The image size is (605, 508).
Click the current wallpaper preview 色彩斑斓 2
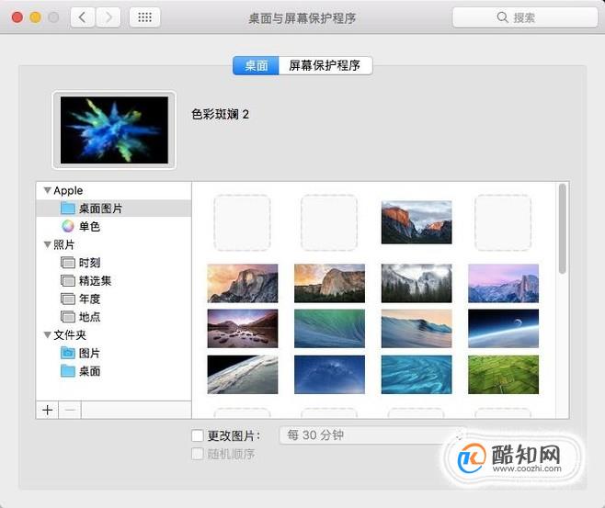pyautogui.click(x=114, y=130)
